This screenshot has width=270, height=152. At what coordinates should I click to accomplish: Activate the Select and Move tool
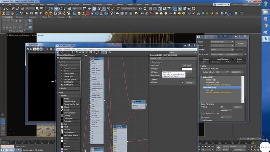(56, 8)
